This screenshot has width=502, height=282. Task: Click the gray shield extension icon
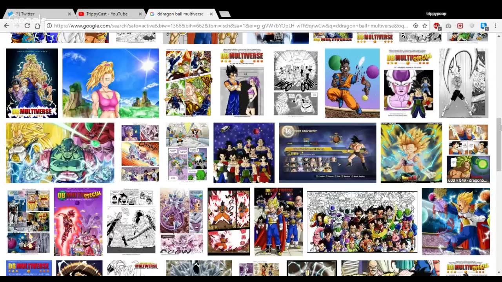(x=472, y=26)
